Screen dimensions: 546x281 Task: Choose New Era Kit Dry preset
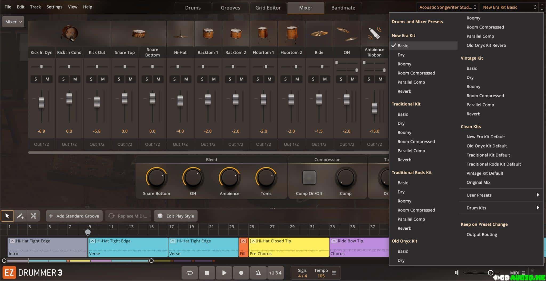pyautogui.click(x=424, y=55)
